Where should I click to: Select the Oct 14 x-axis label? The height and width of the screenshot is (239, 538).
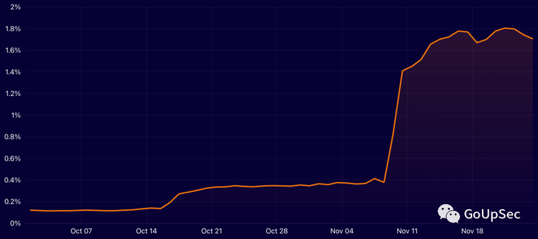(146, 231)
